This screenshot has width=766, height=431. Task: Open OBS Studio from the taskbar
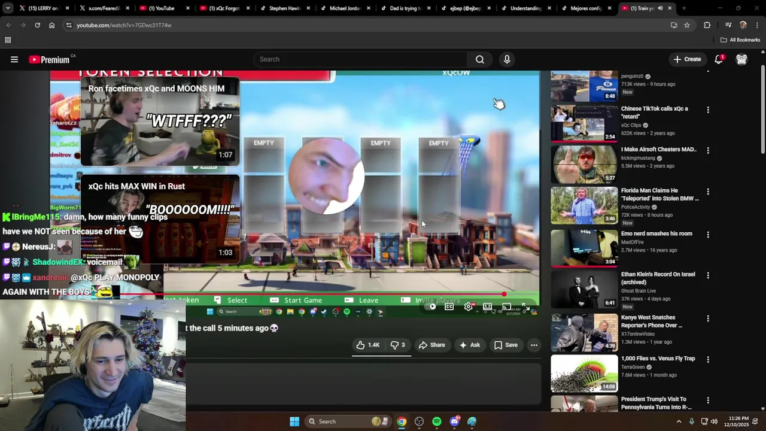coord(419,421)
